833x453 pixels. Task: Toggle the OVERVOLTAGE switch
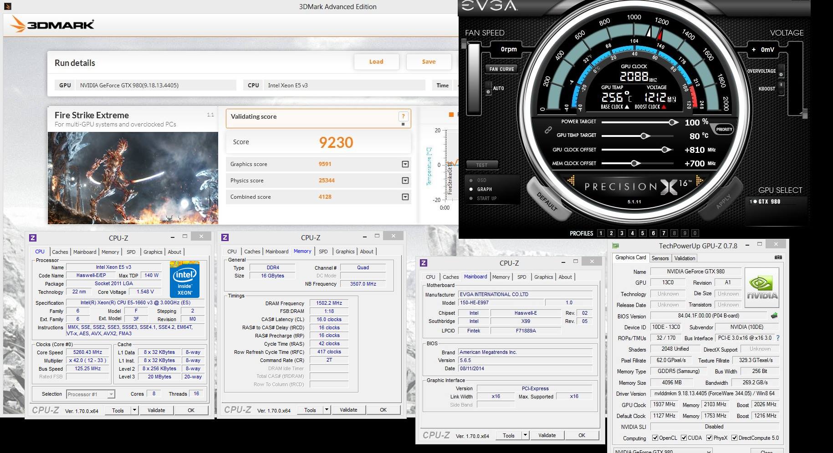(x=781, y=71)
